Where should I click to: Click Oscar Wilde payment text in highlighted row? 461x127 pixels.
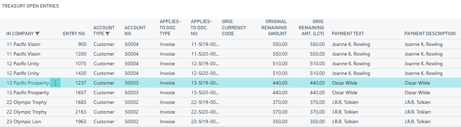click(x=345, y=83)
